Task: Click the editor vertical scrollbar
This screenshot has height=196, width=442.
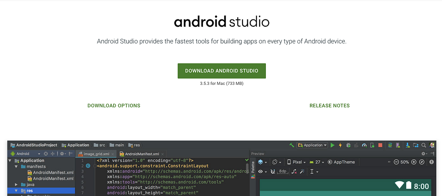Action: tap(247, 168)
